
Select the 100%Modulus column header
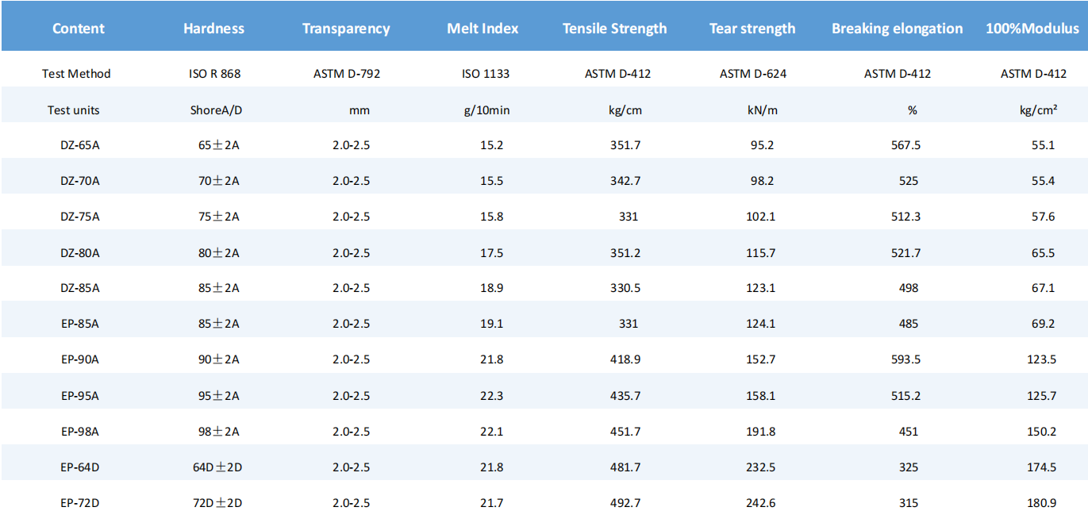click(x=1032, y=29)
